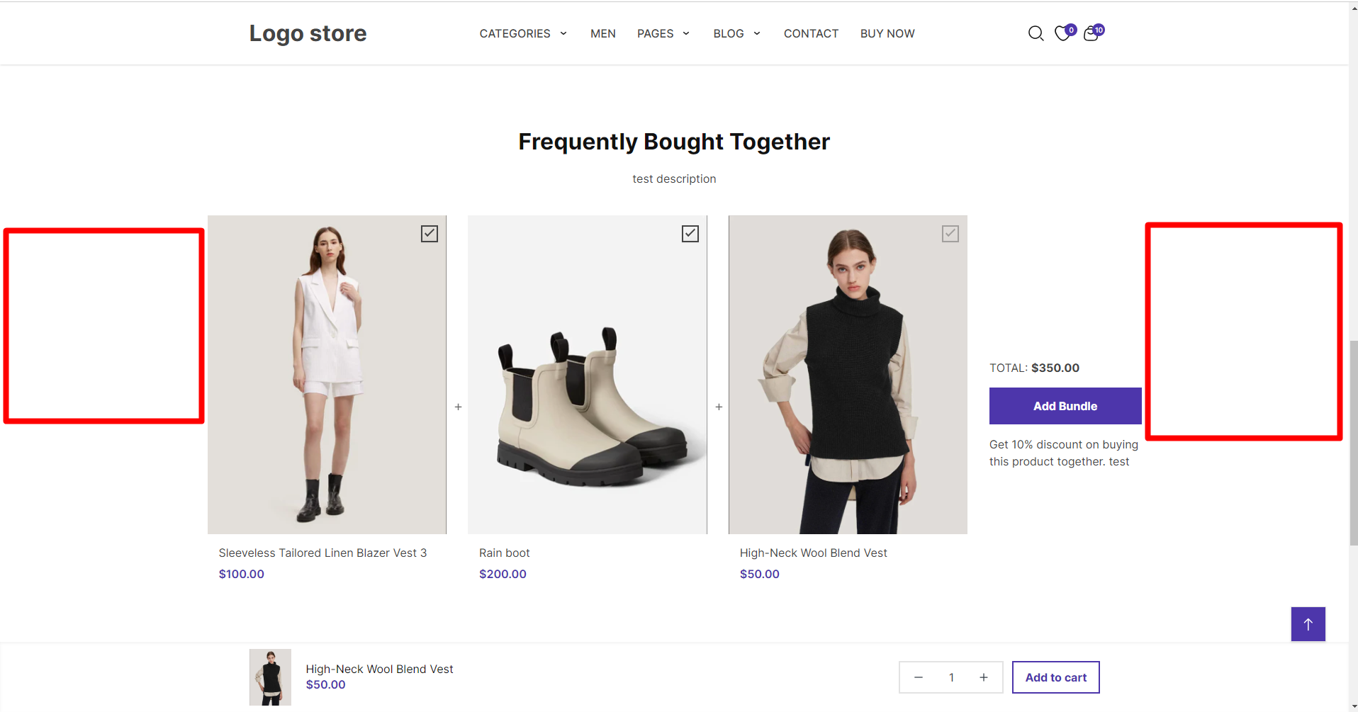
Task: Expand the CATEGORIES dropdown menu
Action: 523,33
